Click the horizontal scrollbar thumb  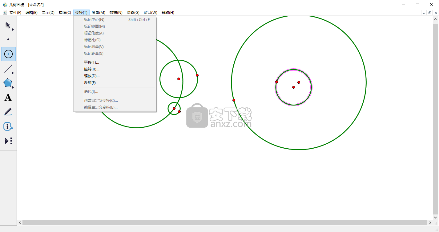[225, 222]
